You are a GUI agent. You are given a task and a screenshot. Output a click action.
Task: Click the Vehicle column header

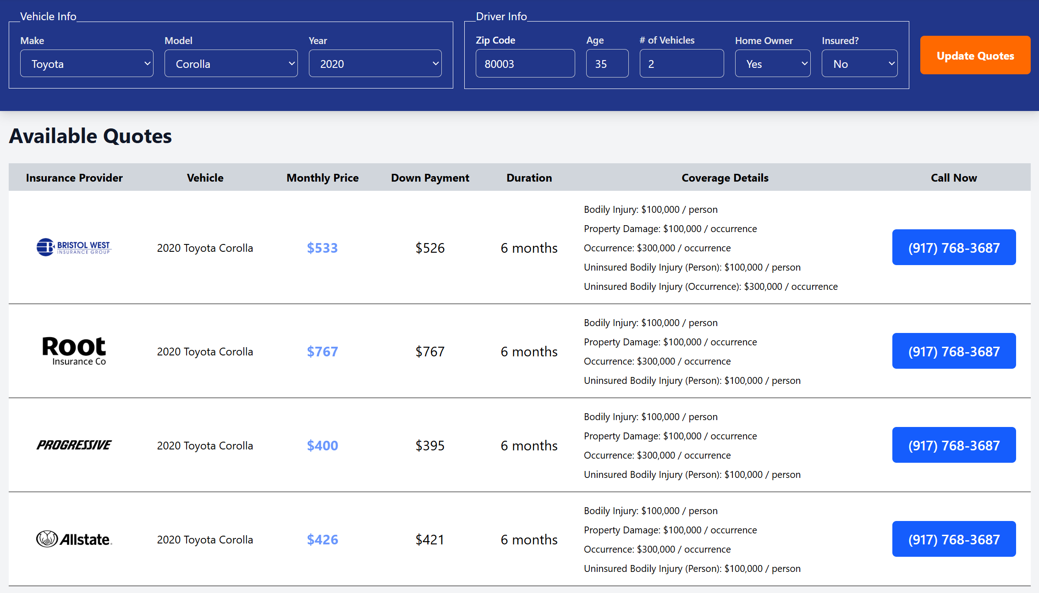[205, 178]
